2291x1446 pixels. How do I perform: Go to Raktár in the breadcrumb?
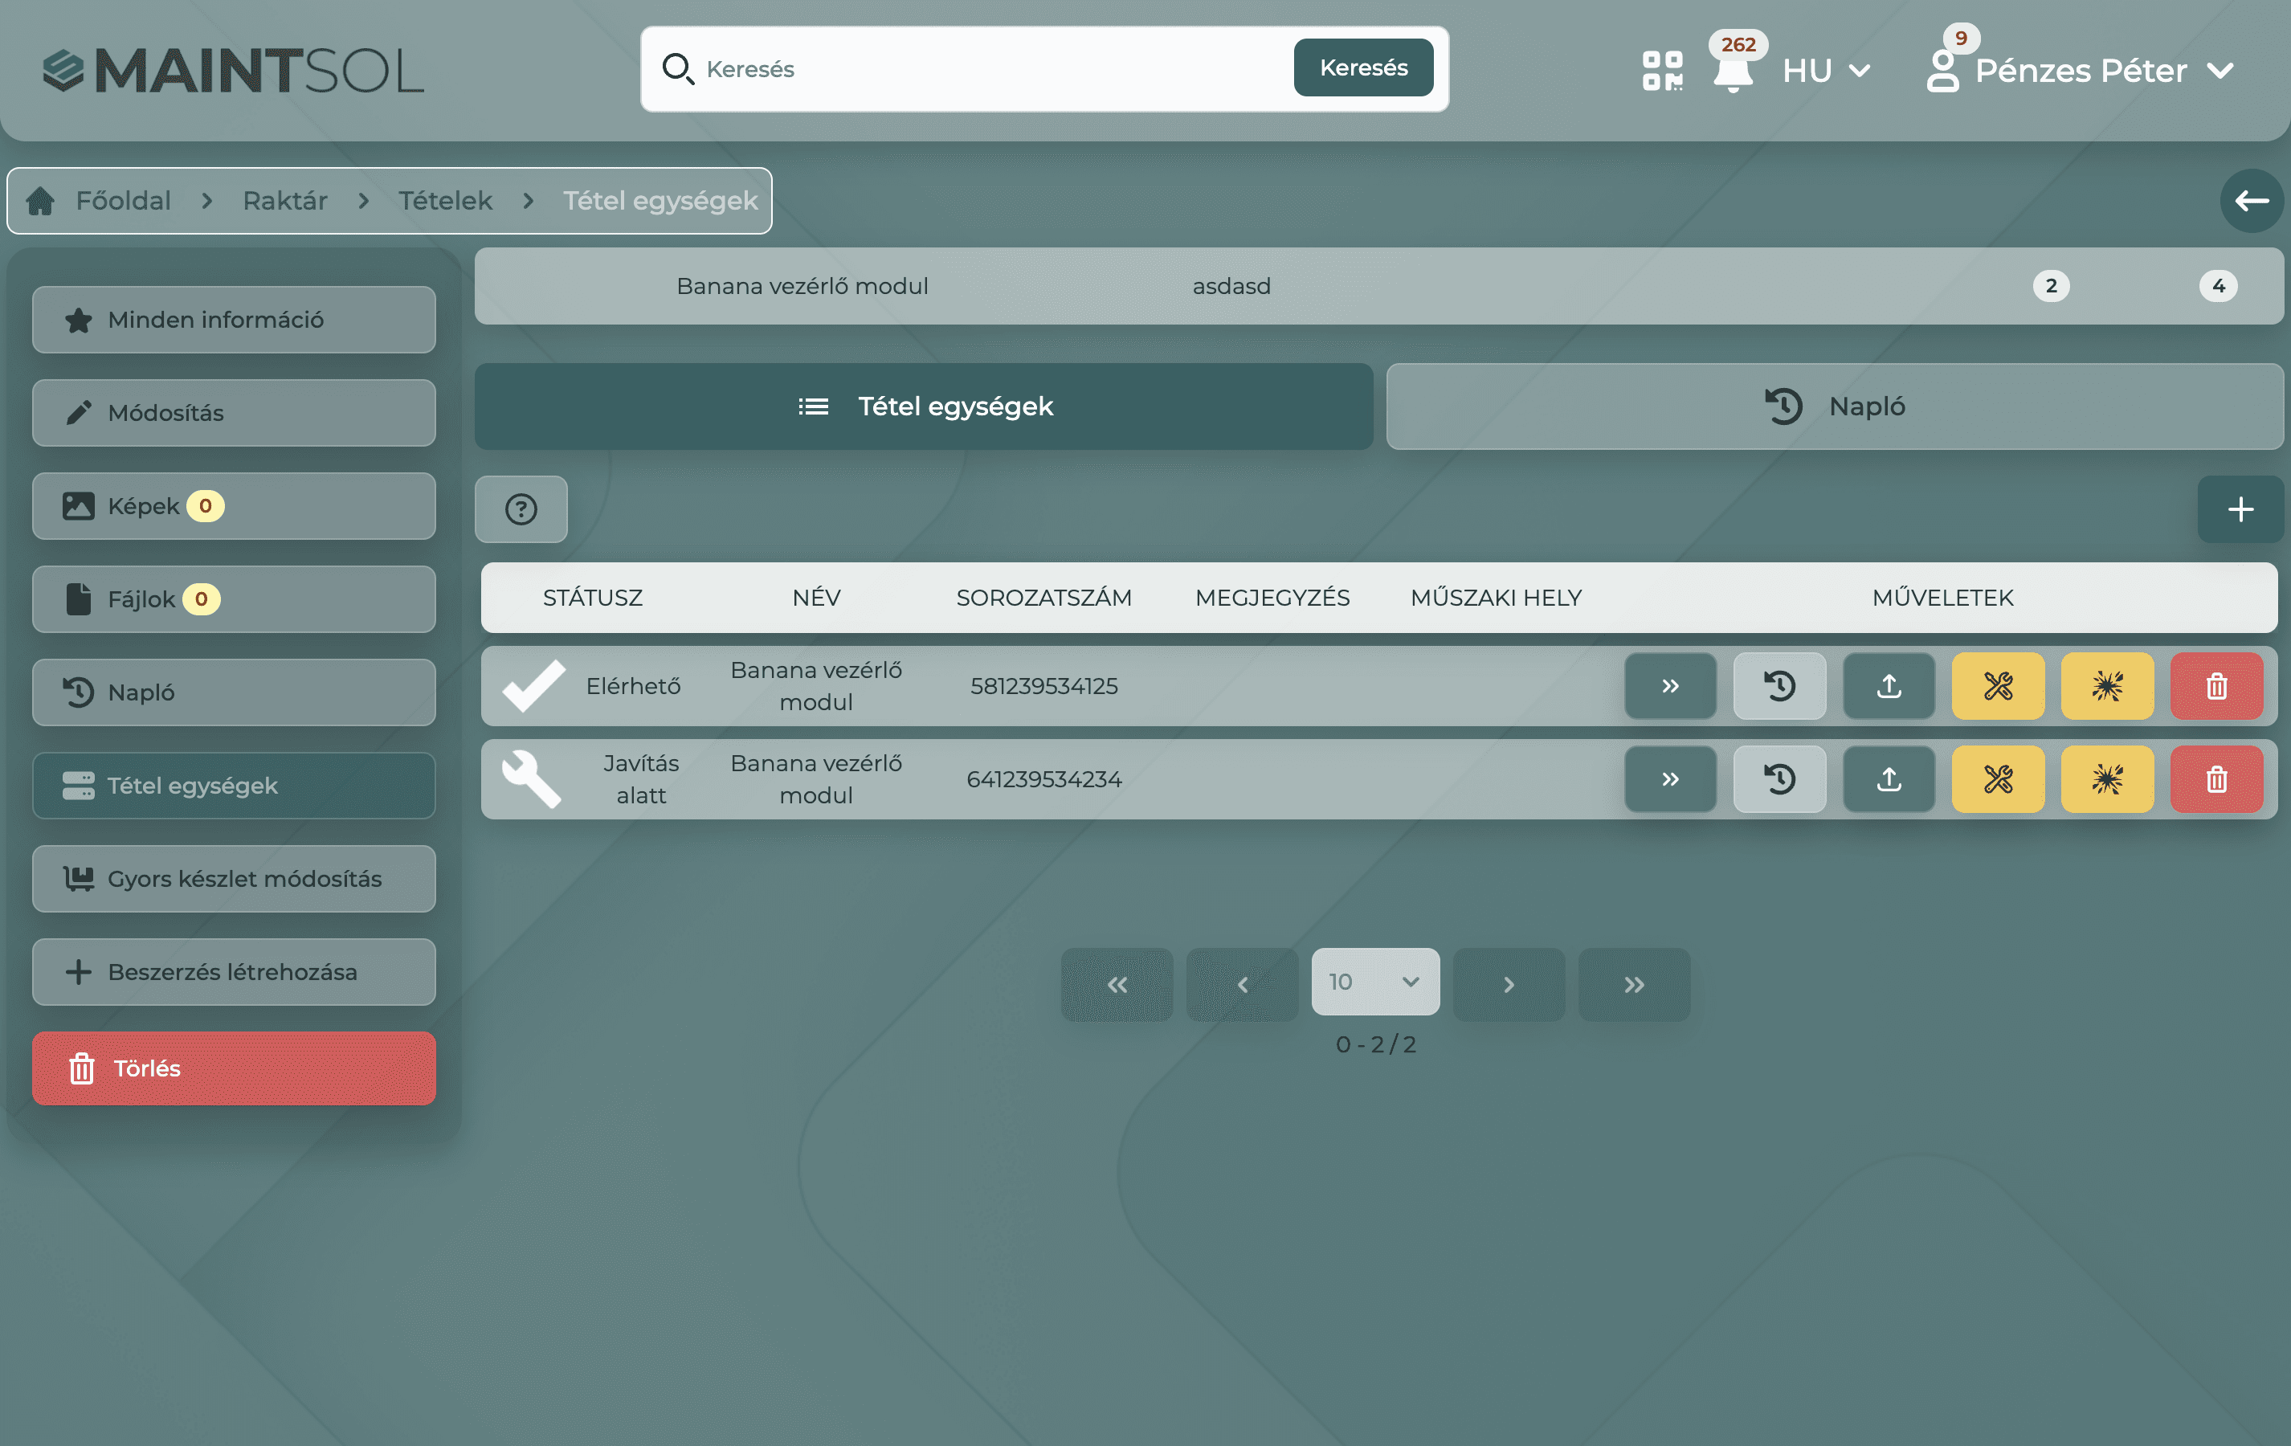[284, 201]
